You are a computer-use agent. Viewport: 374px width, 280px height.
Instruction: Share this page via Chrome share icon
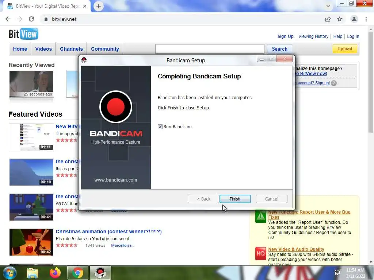(x=328, y=19)
